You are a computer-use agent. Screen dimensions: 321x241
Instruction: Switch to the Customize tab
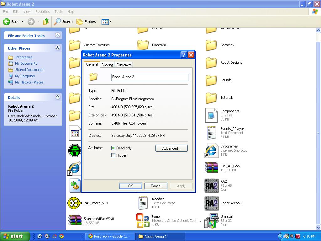tap(124, 65)
